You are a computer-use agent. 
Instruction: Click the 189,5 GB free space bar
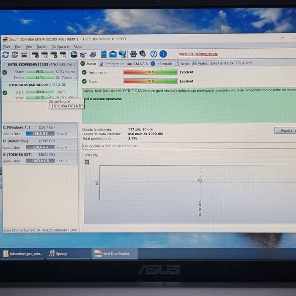[40, 134]
